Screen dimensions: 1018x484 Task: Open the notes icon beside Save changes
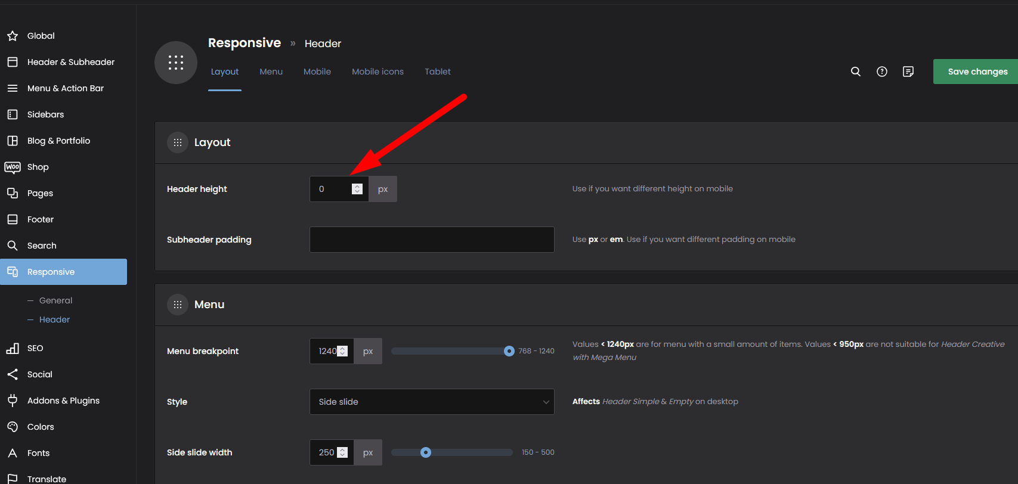908,72
